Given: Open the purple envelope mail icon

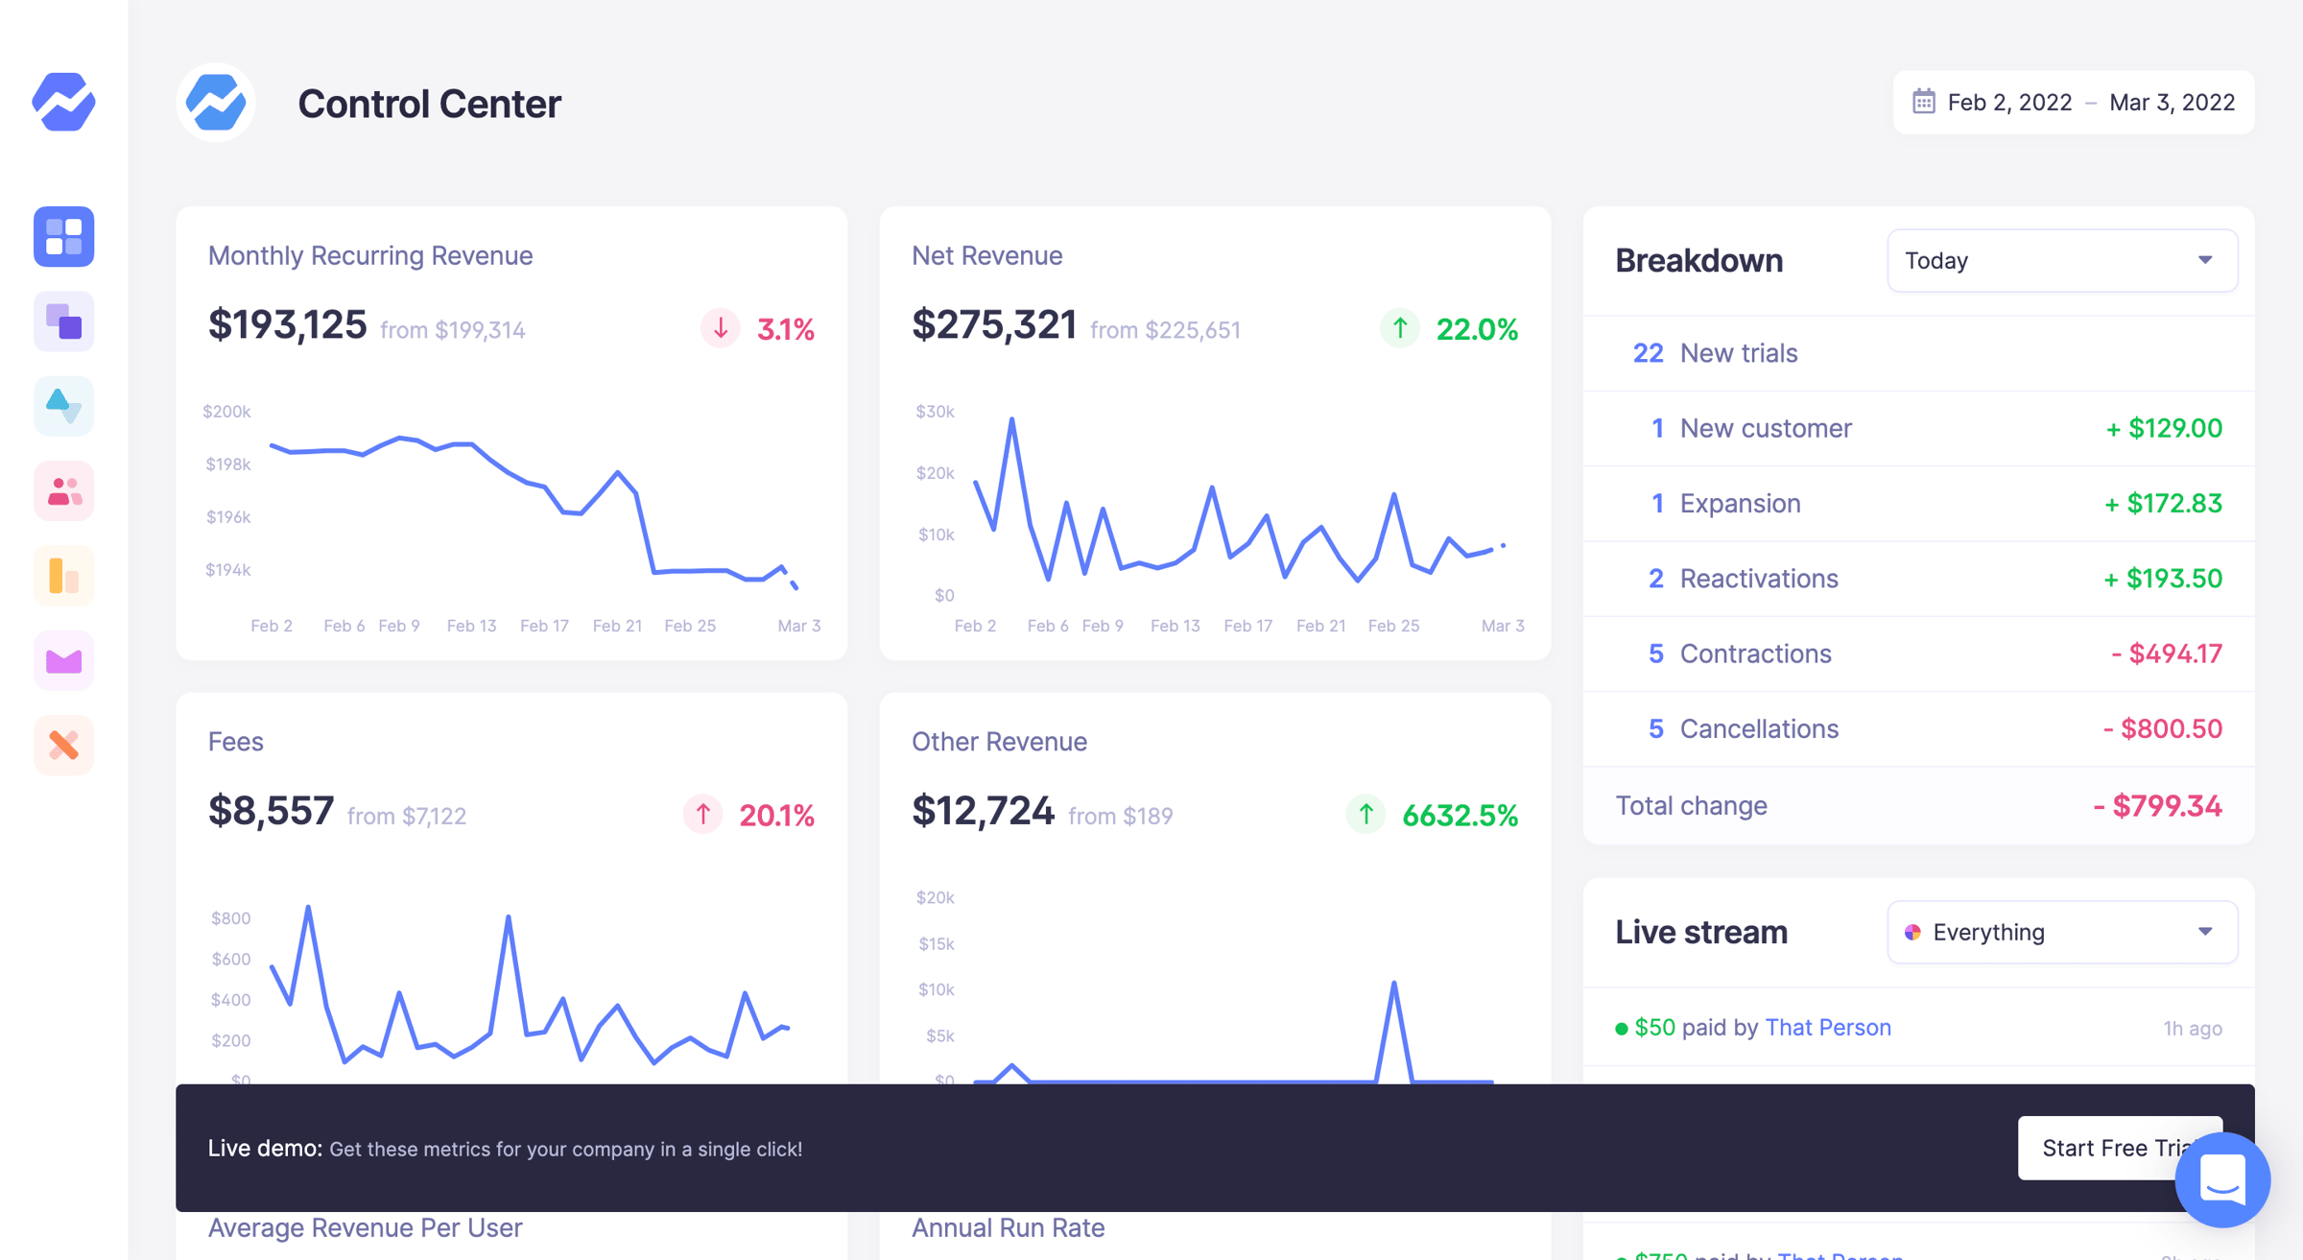Looking at the screenshot, I should click(x=64, y=660).
